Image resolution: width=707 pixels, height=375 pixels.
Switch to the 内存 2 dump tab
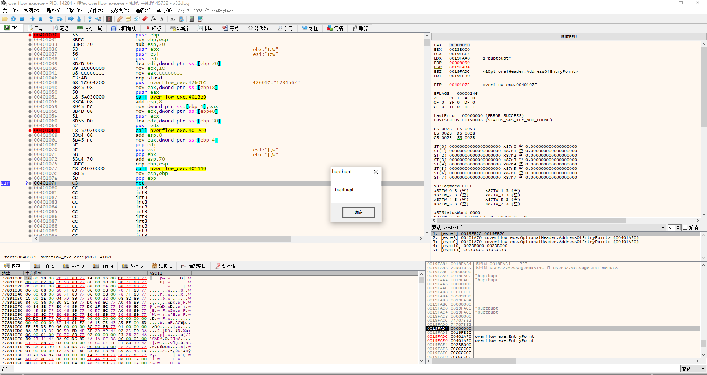[44, 266]
